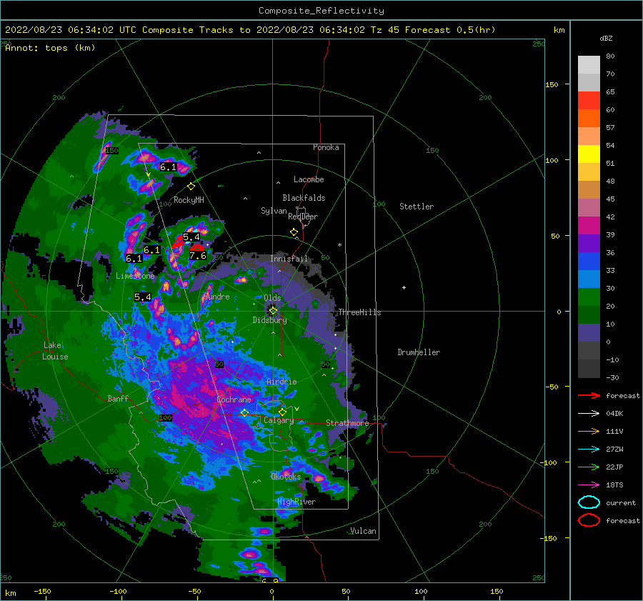Click the Innisfail city label
Screen dimensions: 643x601
point(289,259)
